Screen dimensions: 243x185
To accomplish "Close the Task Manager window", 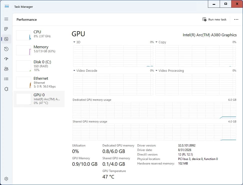I will pyautogui.click(x=237, y=4).
